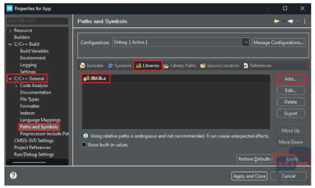The height and width of the screenshot is (188, 315).
Task: Select Formatter tree item
Action: click(30, 106)
